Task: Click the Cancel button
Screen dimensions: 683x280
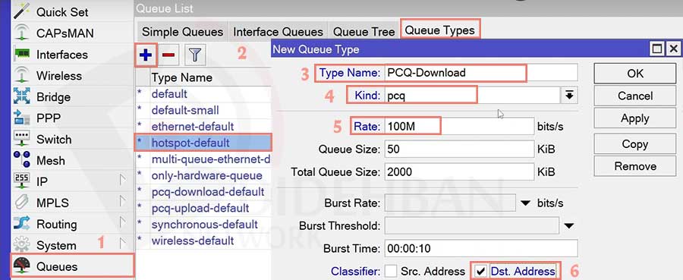Action: (x=635, y=96)
